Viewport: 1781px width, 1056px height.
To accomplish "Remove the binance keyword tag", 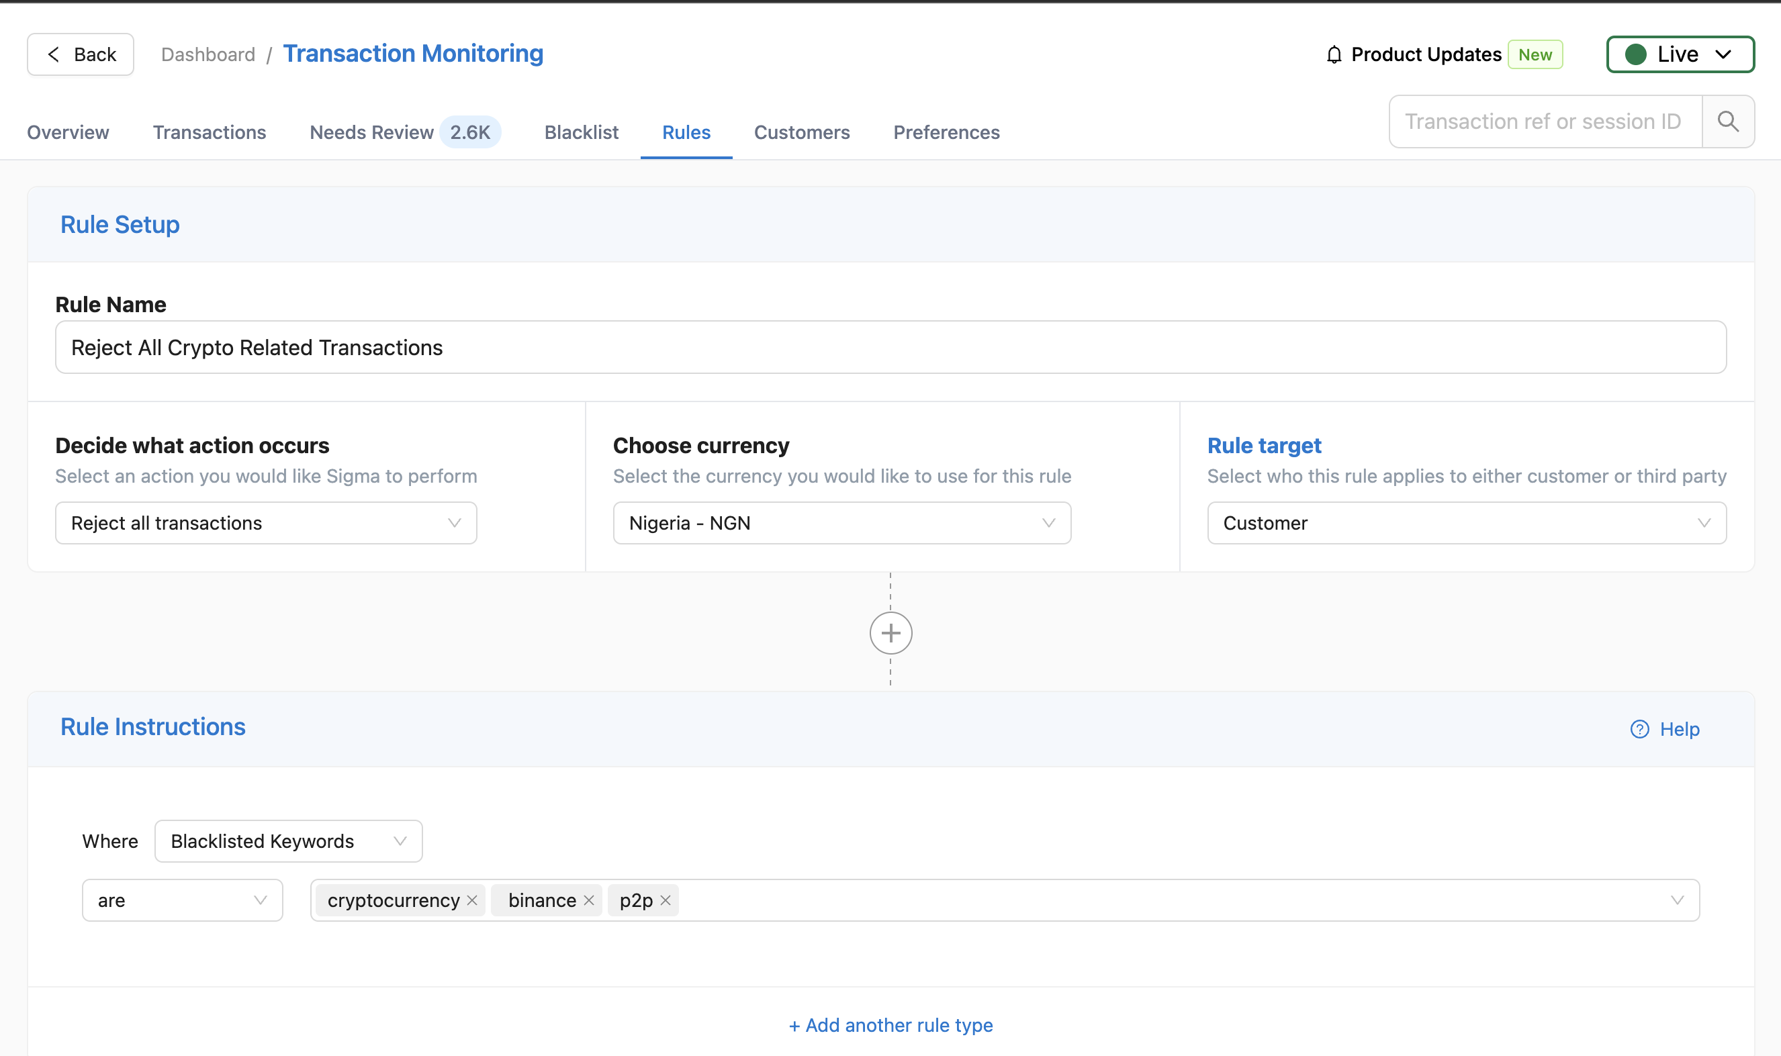I will point(589,900).
